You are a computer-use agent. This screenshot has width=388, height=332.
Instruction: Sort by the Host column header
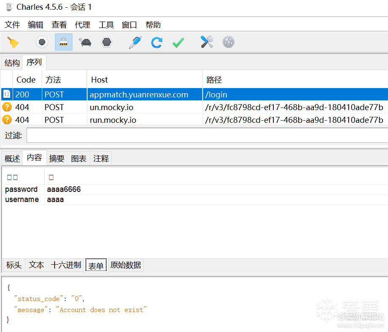(x=145, y=80)
